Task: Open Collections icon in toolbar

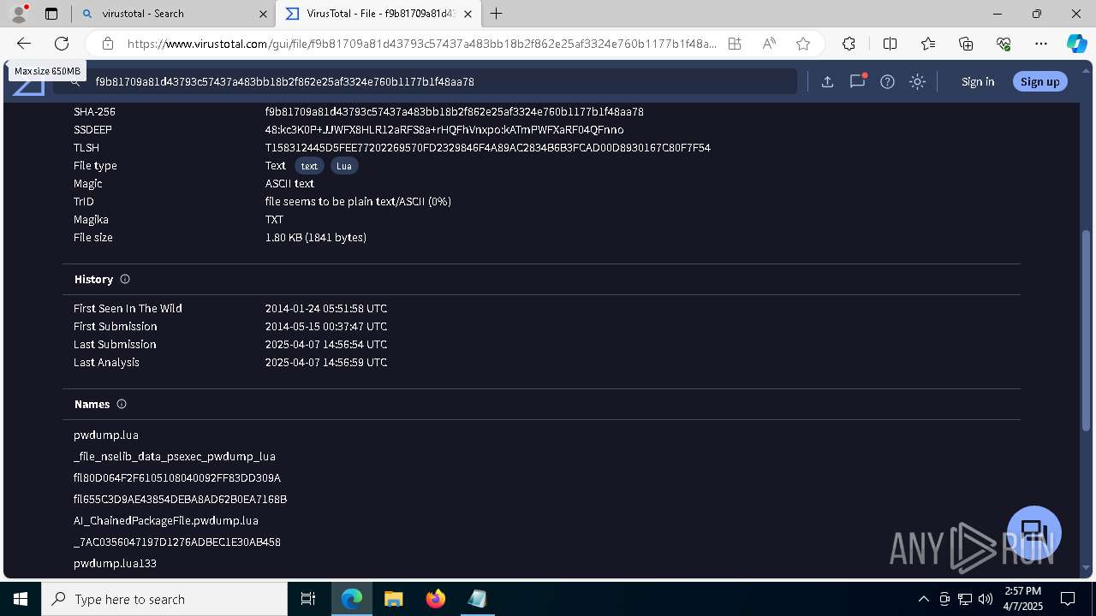Action: click(x=966, y=44)
